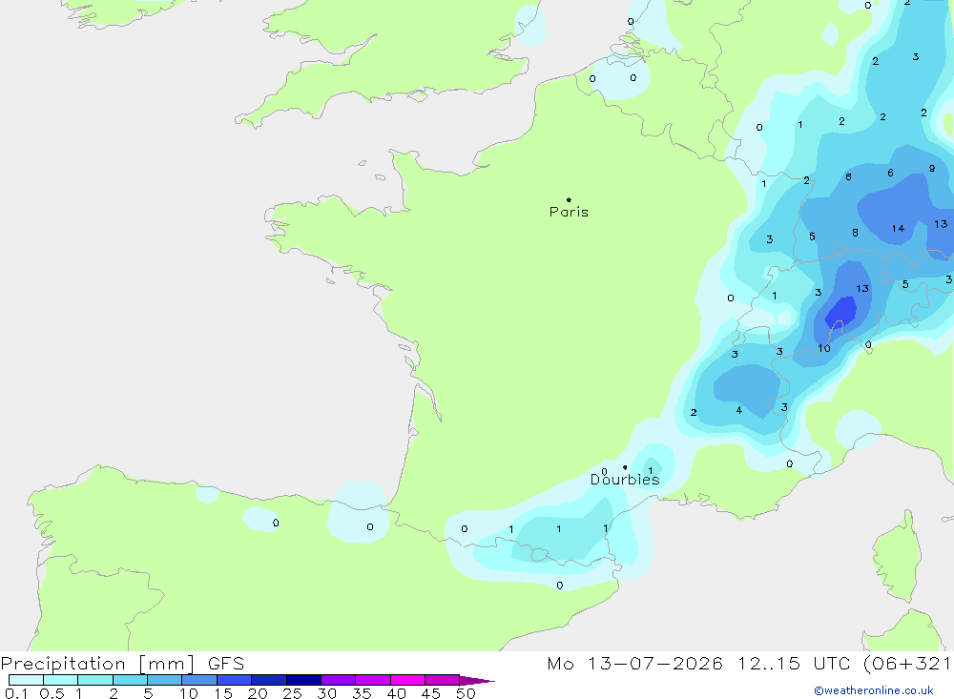Click the 'Mo 13-07-2026 12..15 UTC' timestamp
This screenshot has width=954, height=699.
[698, 663]
